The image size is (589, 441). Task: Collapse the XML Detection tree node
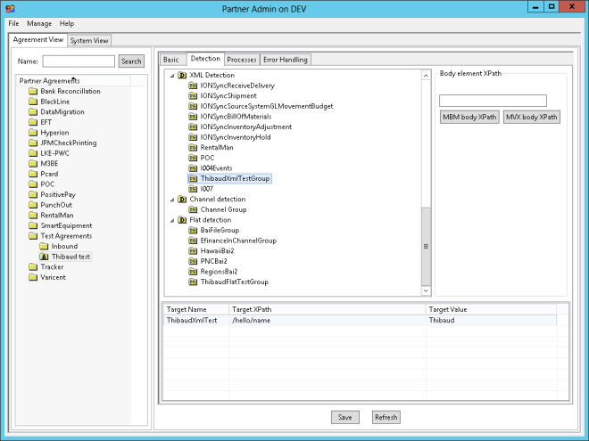[171, 75]
